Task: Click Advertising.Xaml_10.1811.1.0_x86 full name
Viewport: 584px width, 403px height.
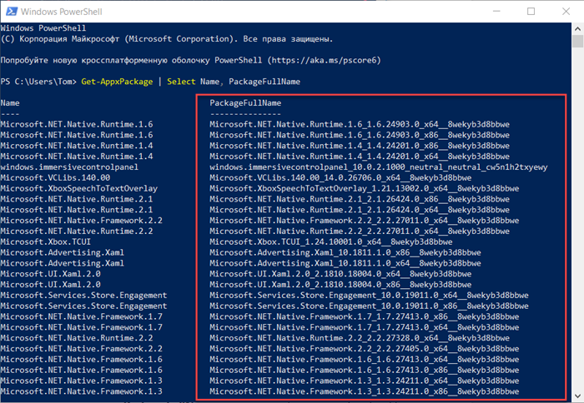Action: tap(345, 252)
